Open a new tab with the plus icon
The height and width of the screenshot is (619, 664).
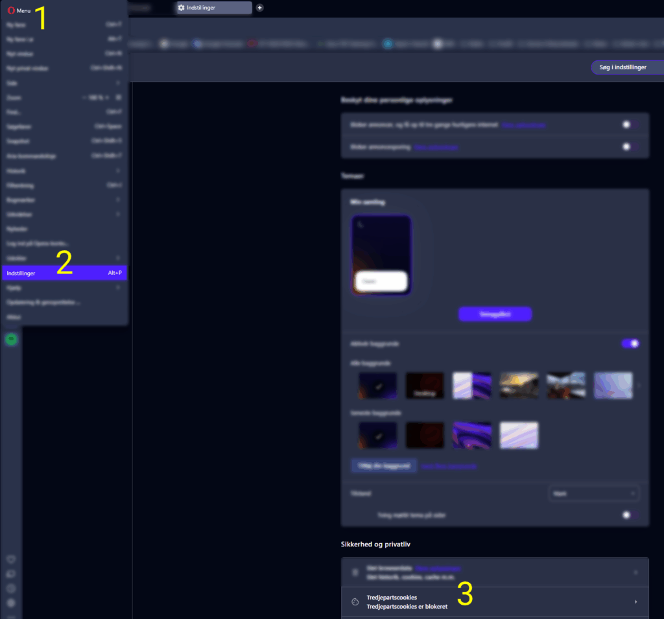pyautogui.click(x=260, y=8)
